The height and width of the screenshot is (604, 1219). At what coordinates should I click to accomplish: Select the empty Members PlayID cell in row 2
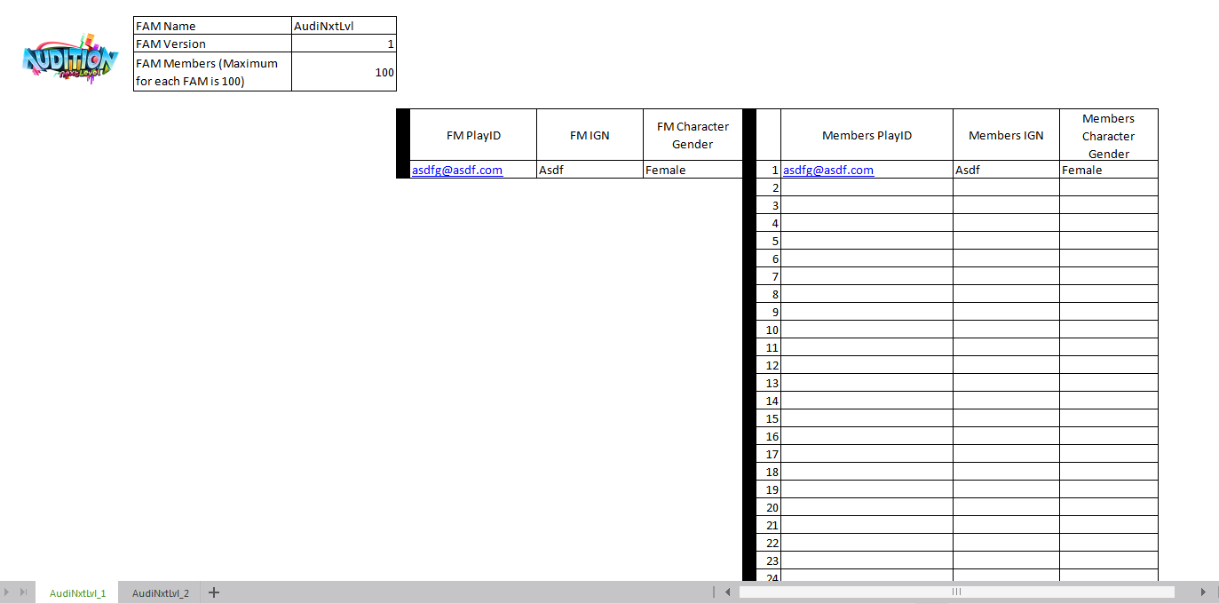point(867,187)
